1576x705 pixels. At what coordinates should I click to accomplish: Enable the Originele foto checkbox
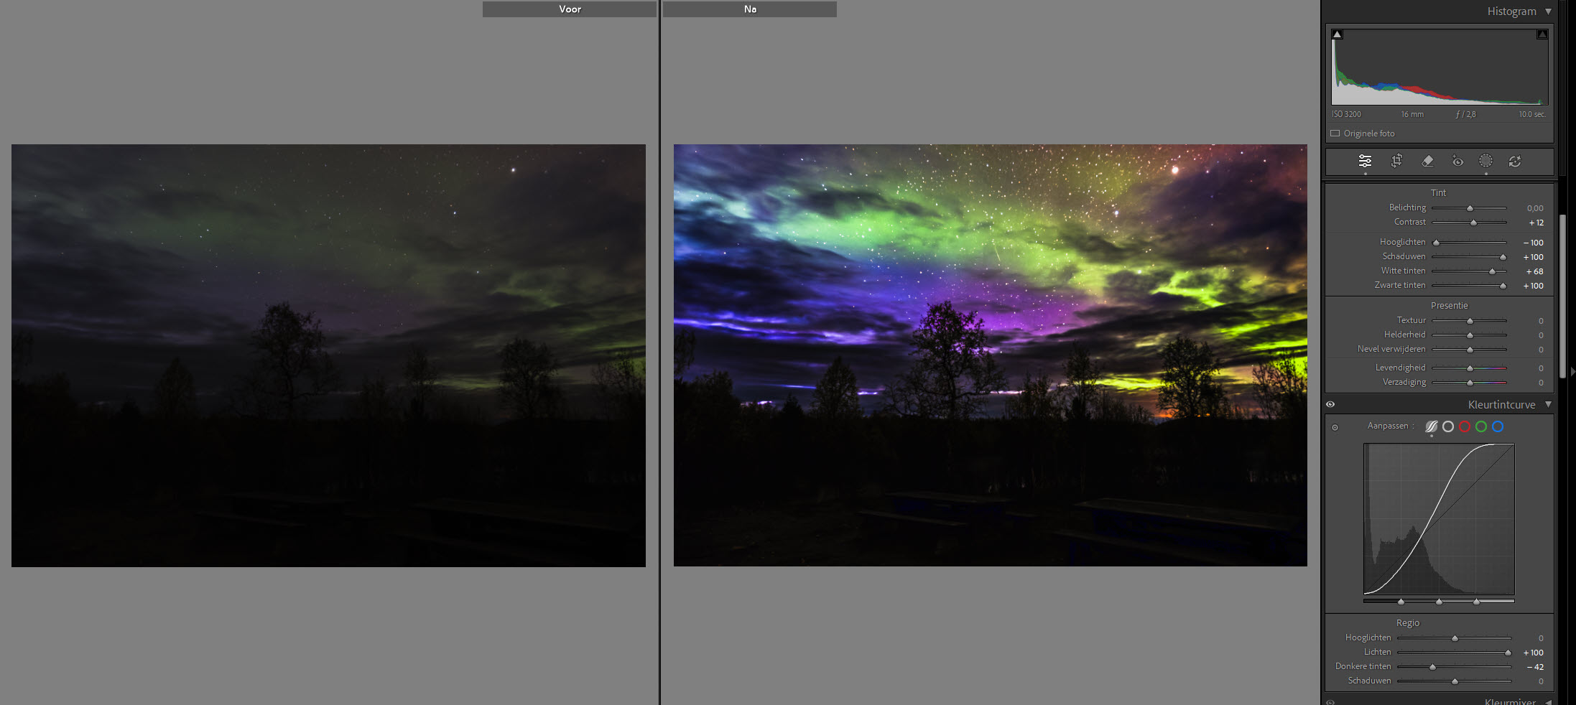click(x=1335, y=134)
